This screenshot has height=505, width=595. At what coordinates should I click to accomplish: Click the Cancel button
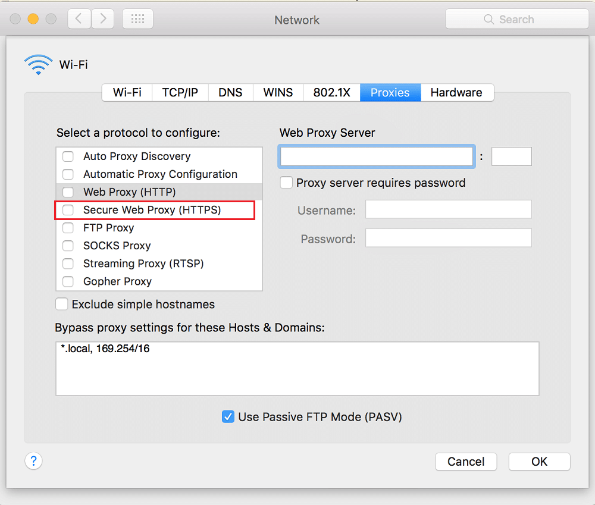coord(466,462)
